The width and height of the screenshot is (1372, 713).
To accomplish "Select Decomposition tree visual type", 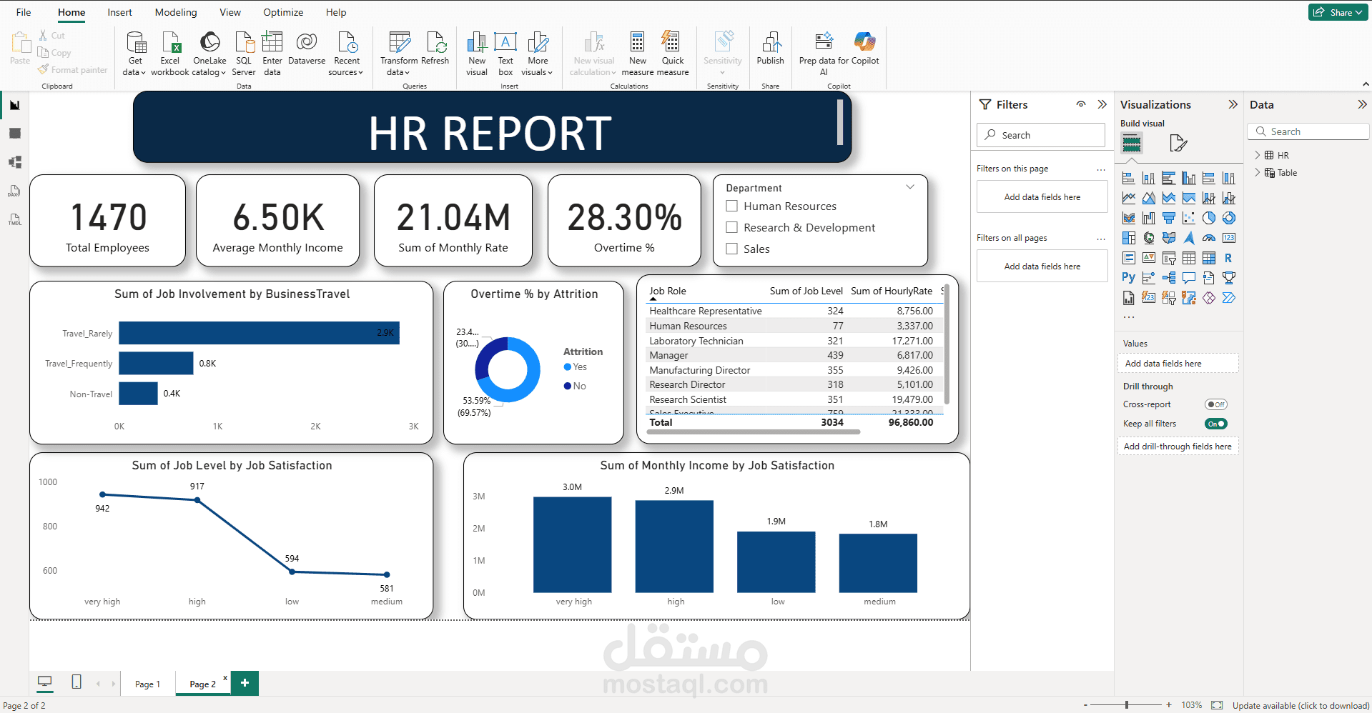I will click(1169, 278).
